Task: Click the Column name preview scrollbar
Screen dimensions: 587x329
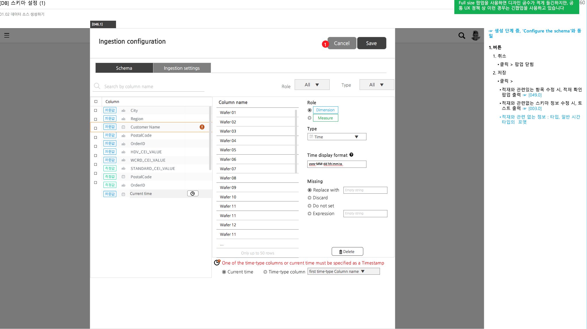Action: click(x=296, y=141)
